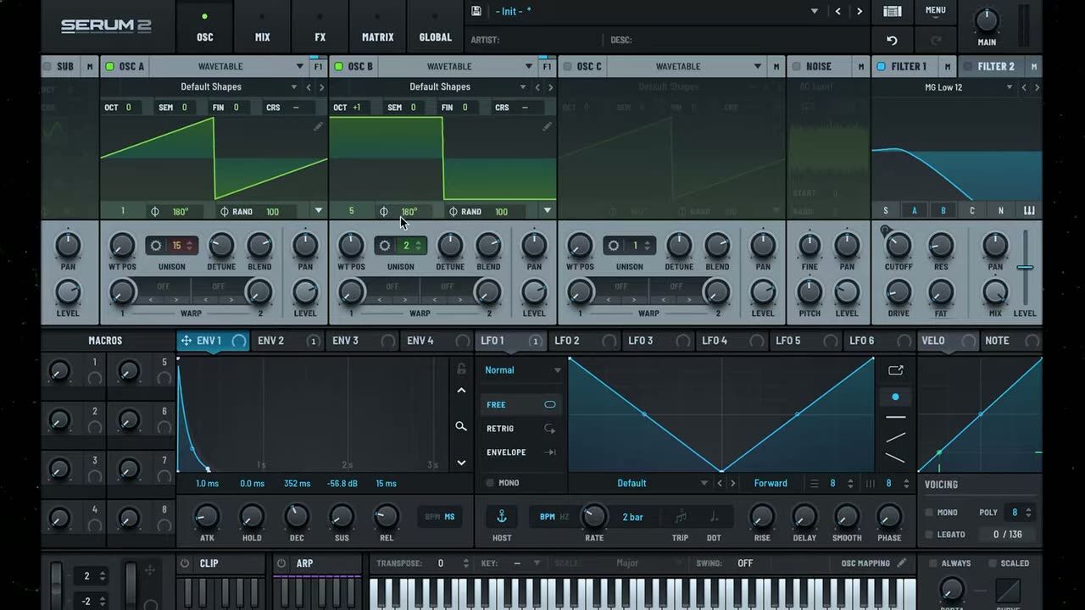Enable OSC C
Image resolution: width=1085 pixels, height=610 pixels.
click(567, 66)
